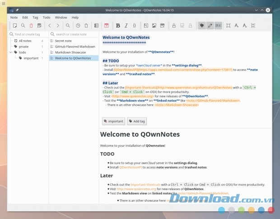Apply bold formatting with B icon
Image resolution: width=280 pixels, height=219 pixels.
[118, 26]
